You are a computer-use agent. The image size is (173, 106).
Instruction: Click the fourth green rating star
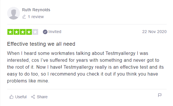(x=29, y=32)
